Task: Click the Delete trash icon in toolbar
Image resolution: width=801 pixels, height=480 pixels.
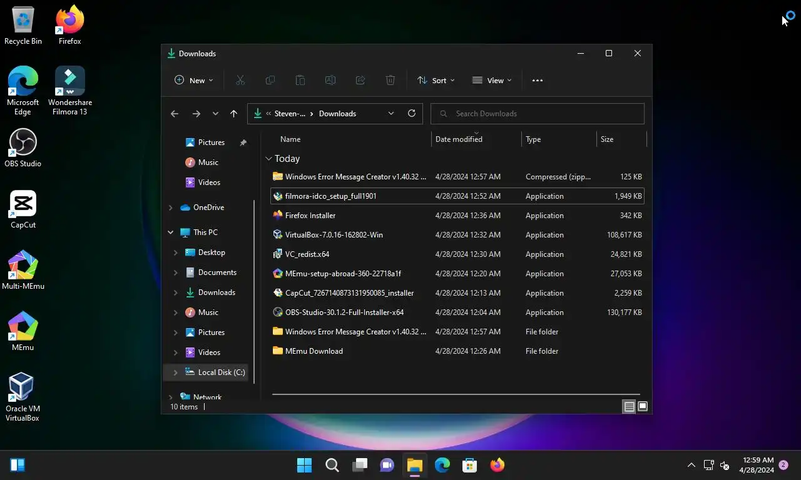Action: (x=390, y=80)
